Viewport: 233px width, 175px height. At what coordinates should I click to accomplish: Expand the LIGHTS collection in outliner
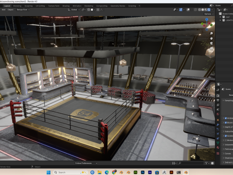click(x=220, y=20)
